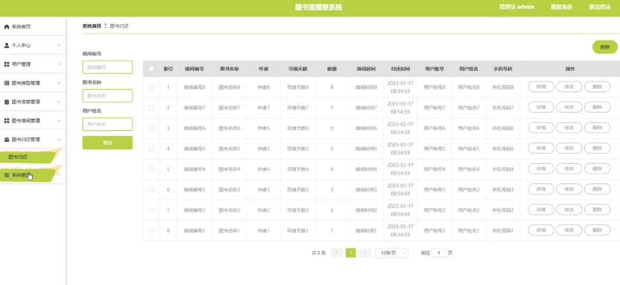Select page 1 in pagination
This screenshot has width=620, height=285.
351,253
